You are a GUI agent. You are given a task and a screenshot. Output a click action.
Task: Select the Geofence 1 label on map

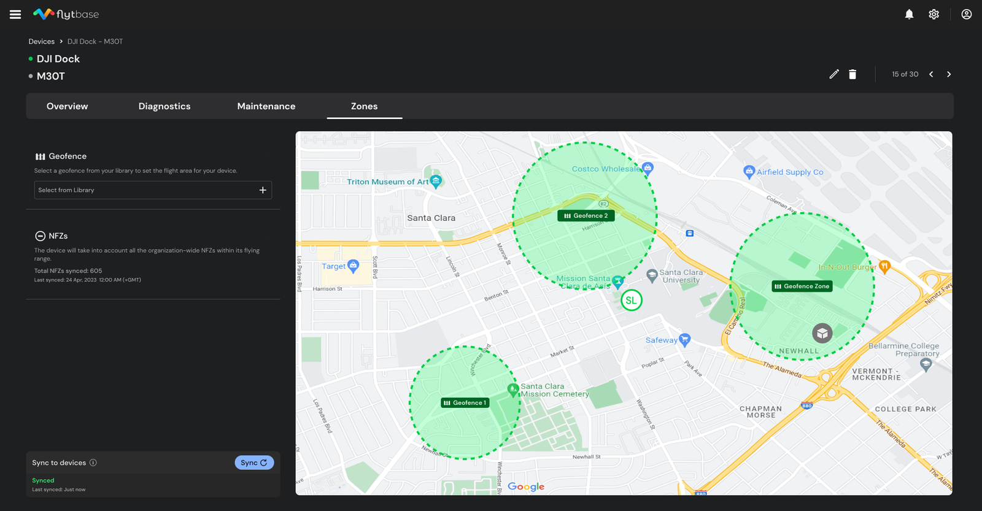coord(465,403)
